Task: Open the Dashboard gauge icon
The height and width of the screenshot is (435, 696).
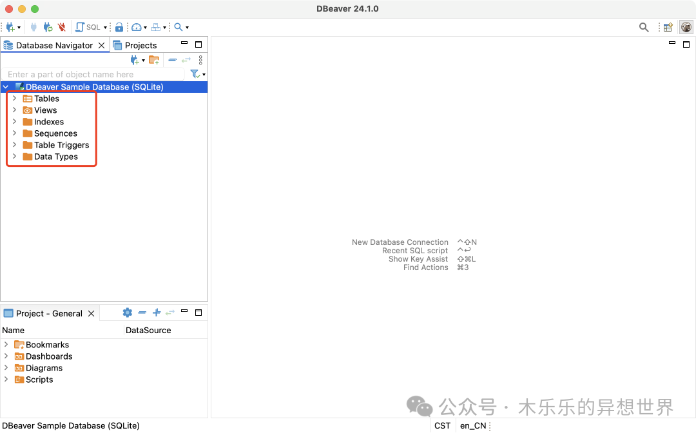Action: pyautogui.click(x=137, y=27)
